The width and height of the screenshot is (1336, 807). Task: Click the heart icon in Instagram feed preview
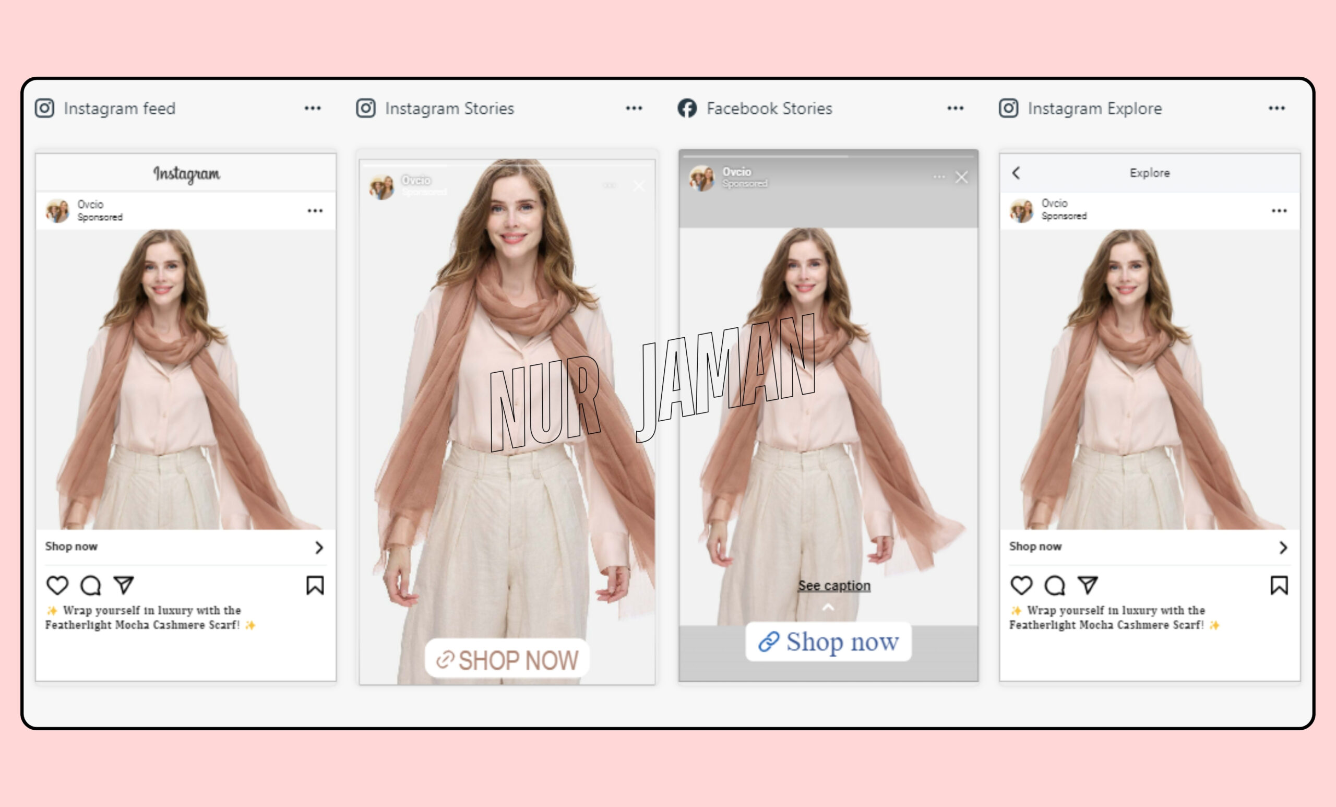tap(57, 585)
